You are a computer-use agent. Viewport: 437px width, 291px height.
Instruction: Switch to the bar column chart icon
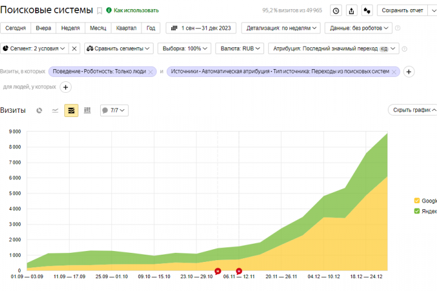tap(87, 110)
